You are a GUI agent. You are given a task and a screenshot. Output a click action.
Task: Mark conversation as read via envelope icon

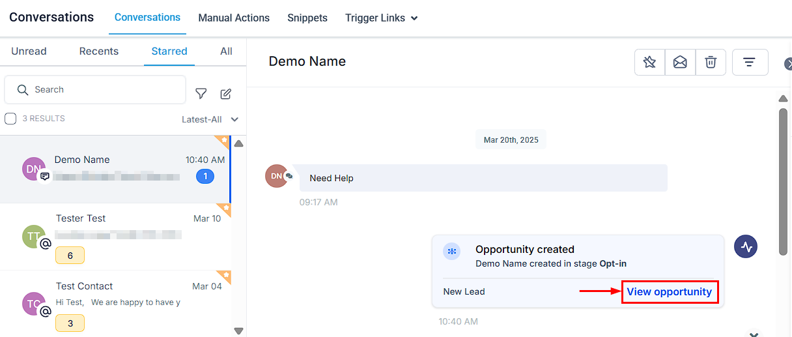click(x=680, y=63)
